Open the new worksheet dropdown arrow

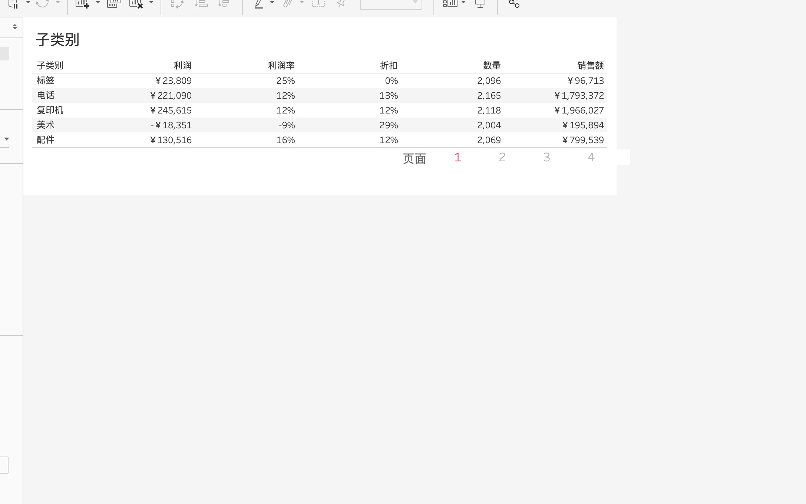(x=98, y=4)
